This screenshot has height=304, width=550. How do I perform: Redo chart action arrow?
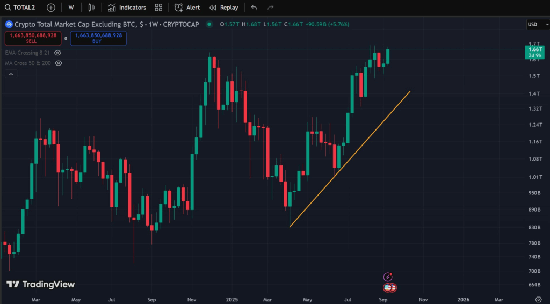271,8
